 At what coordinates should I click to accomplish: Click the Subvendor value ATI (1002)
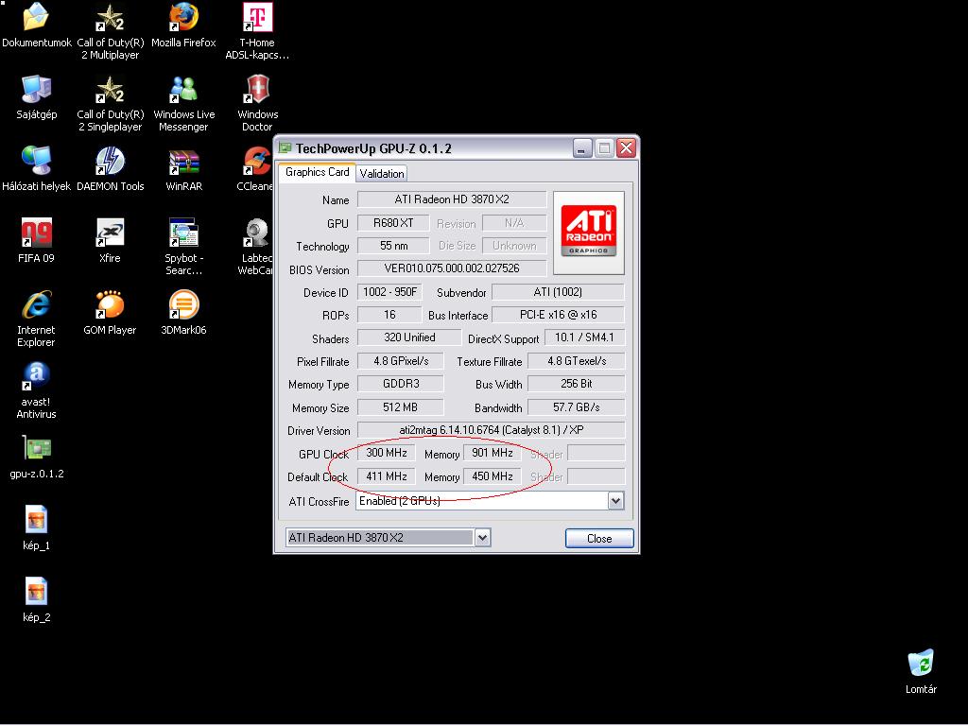558,292
